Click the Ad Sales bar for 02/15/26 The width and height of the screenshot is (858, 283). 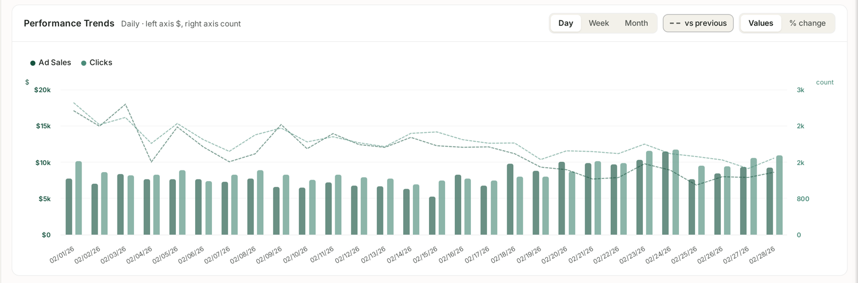432,216
